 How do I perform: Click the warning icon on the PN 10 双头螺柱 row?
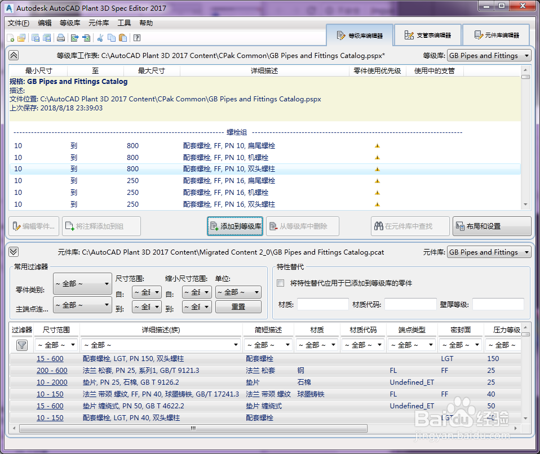378,169
